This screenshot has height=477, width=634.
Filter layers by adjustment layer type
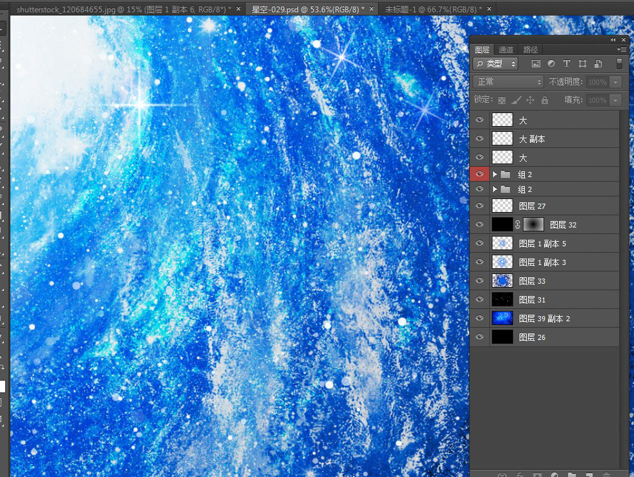tap(551, 63)
